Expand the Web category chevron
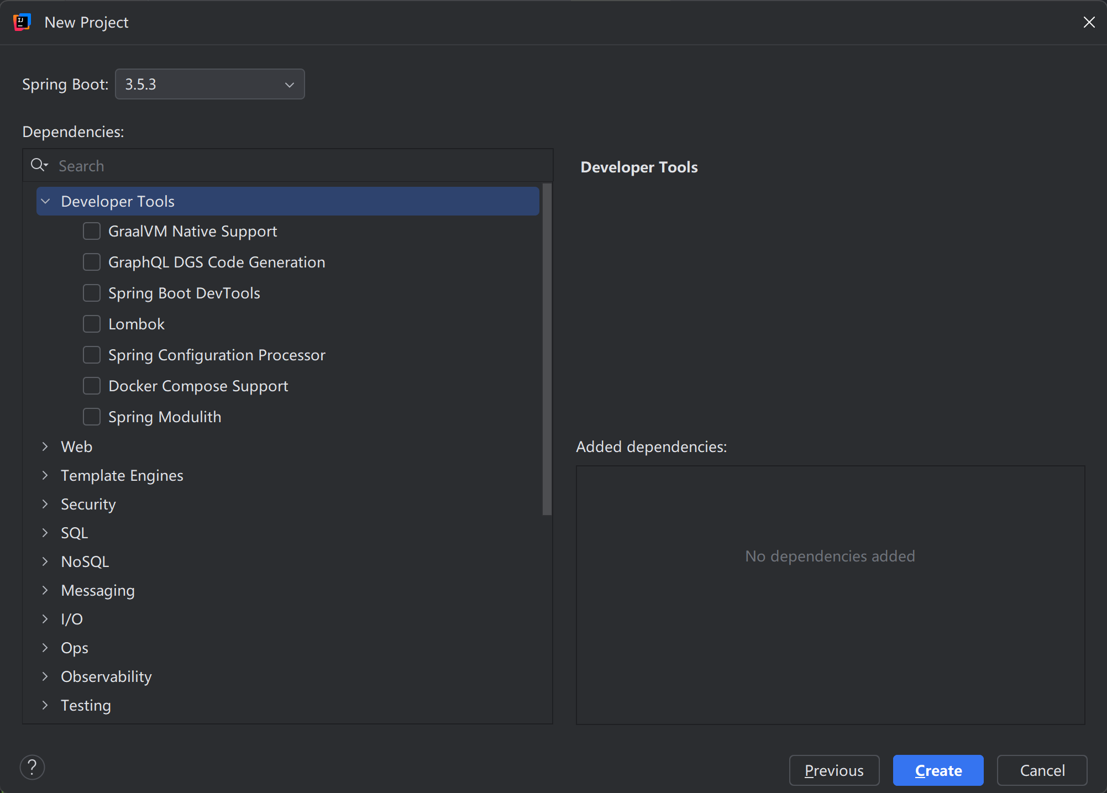Screen dimensions: 1107x793 tap(45, 447)
